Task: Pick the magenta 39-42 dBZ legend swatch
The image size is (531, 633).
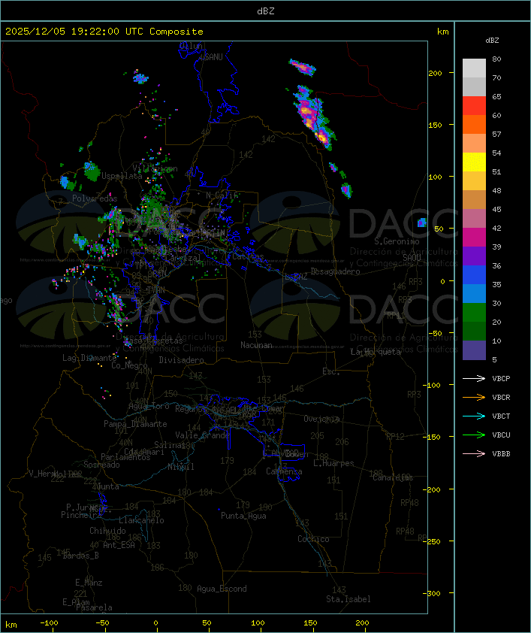Action: [474, 238]
